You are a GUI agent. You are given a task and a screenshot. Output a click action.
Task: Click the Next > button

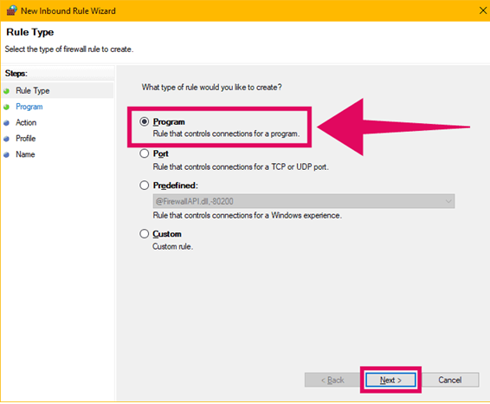click(x=390, y=380)
